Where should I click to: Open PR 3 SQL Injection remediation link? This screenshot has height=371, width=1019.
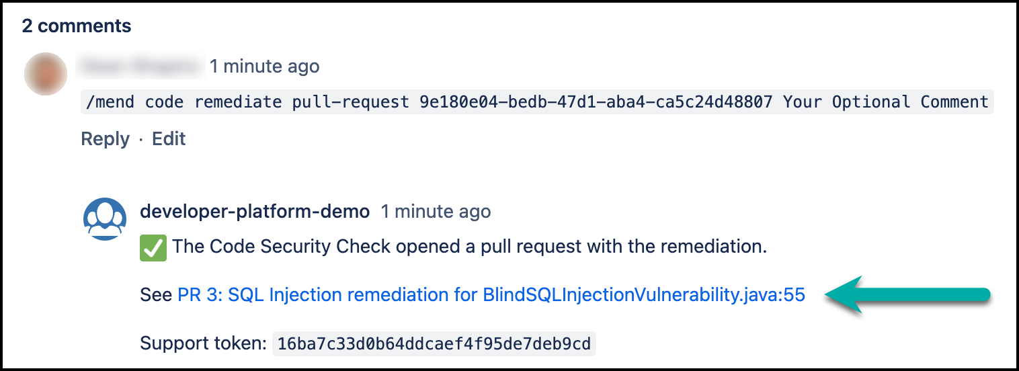click(x=491, y=295)
